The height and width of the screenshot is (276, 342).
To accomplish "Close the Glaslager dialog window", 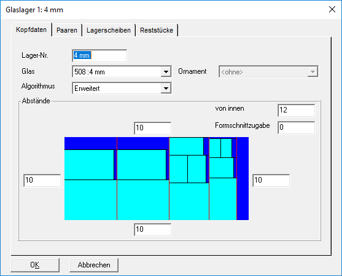I will (x=332, y=9).
